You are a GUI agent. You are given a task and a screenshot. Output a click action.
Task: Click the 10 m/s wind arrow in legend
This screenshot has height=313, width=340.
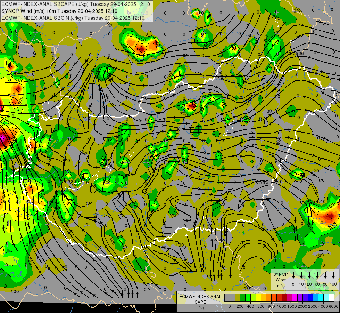(x=301, y=275)
